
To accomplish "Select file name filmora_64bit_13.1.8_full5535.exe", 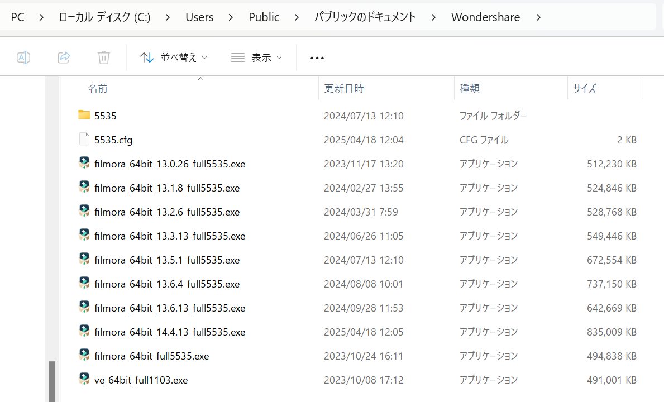I will [167, 188].
